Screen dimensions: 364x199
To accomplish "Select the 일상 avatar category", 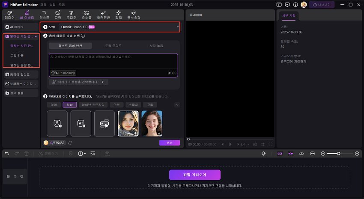I will click(x=70, y=105).
